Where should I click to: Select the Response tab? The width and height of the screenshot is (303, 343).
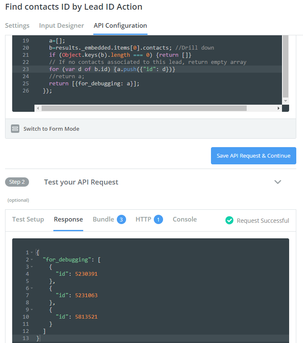click(68, 219)
